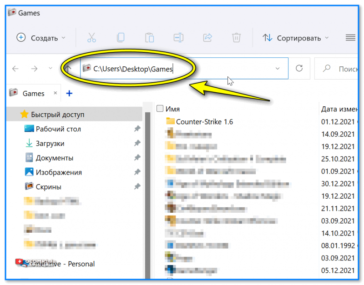The height and width of the screenshot is (285, 364).
Task: Click date 14.09.2021 row
Action: pyautogui.click(x=338, y=134)
